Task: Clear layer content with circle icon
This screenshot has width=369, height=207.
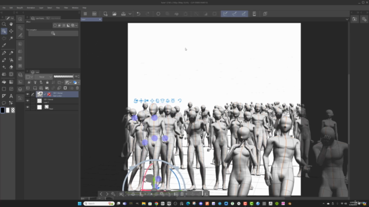Action: click(158, 14)
